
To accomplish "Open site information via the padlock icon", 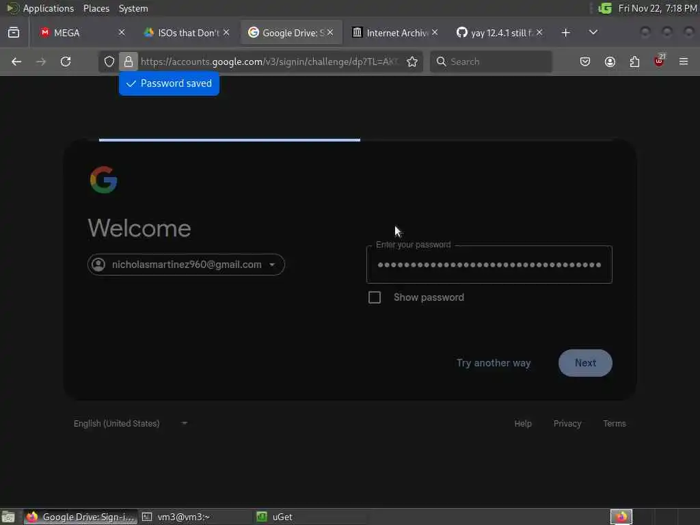I will [129, 62].
